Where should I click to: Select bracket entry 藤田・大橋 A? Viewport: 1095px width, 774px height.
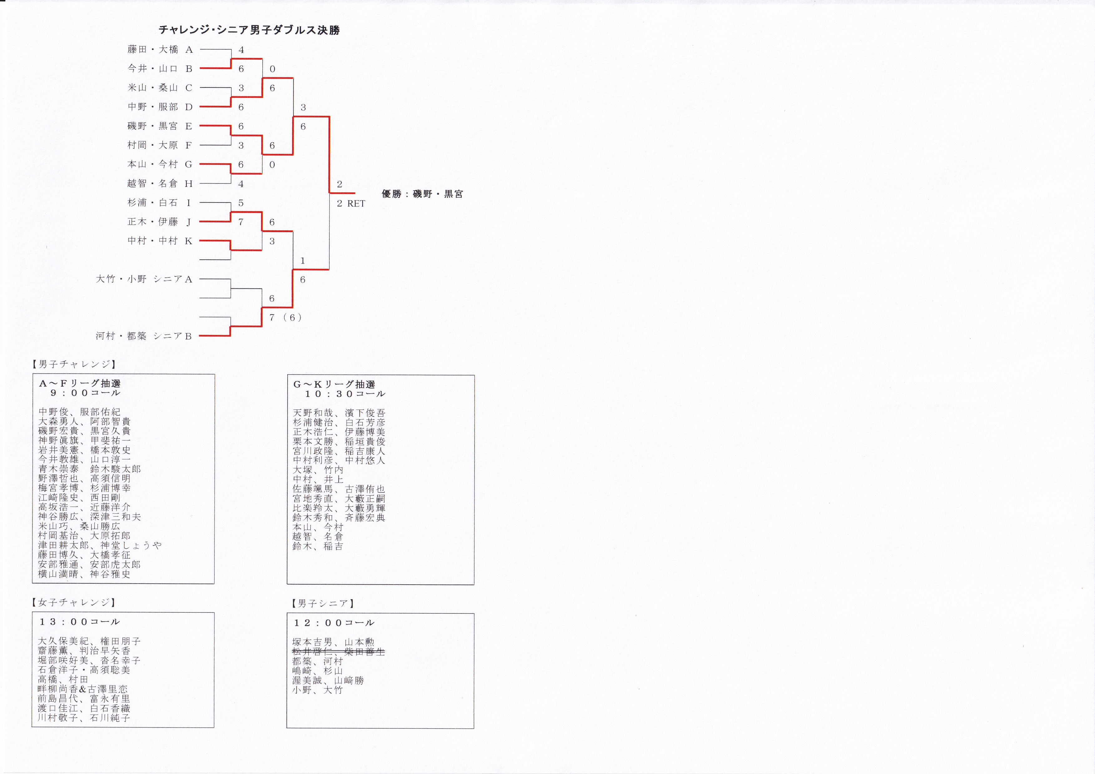pyautogui.click(x=160, y=50)
